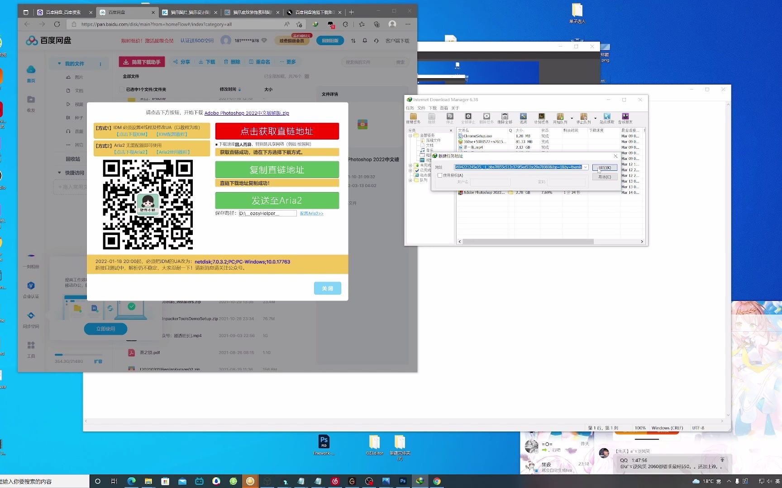Enable Use Authorization (使用授权) checkbox in IDM
Image resolution: width=782 pixels, height=488 pixels.
coord(440,175)
